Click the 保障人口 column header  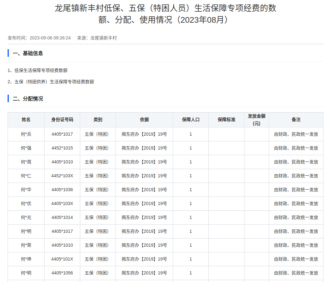[191, 120]
